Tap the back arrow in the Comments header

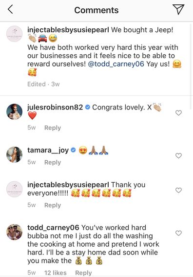pos(10,9)
